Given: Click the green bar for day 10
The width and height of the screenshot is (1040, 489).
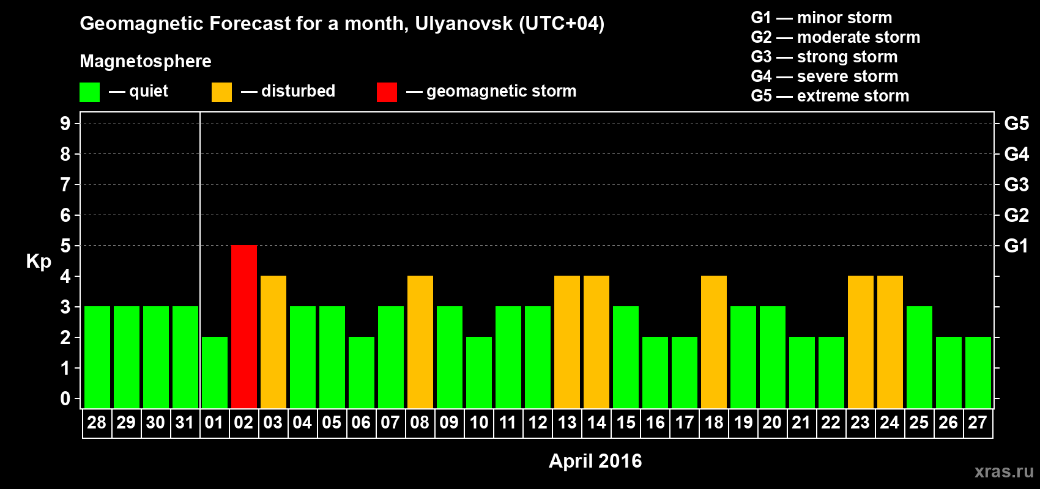Looking at the screenshot, I should [x=479, y=372].
